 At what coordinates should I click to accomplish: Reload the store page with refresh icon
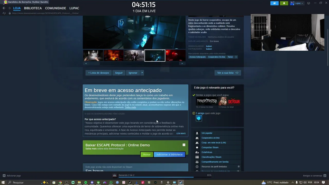click(4, 13)
